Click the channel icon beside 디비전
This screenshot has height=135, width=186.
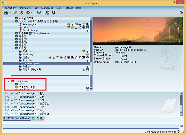tap(17, 48)
